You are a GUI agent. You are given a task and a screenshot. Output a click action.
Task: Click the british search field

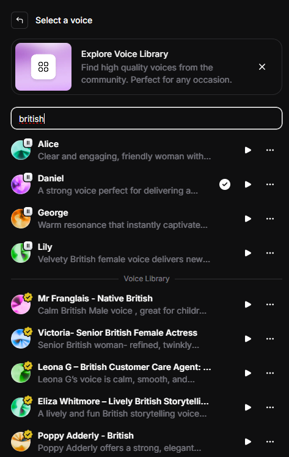pos(147,118)
